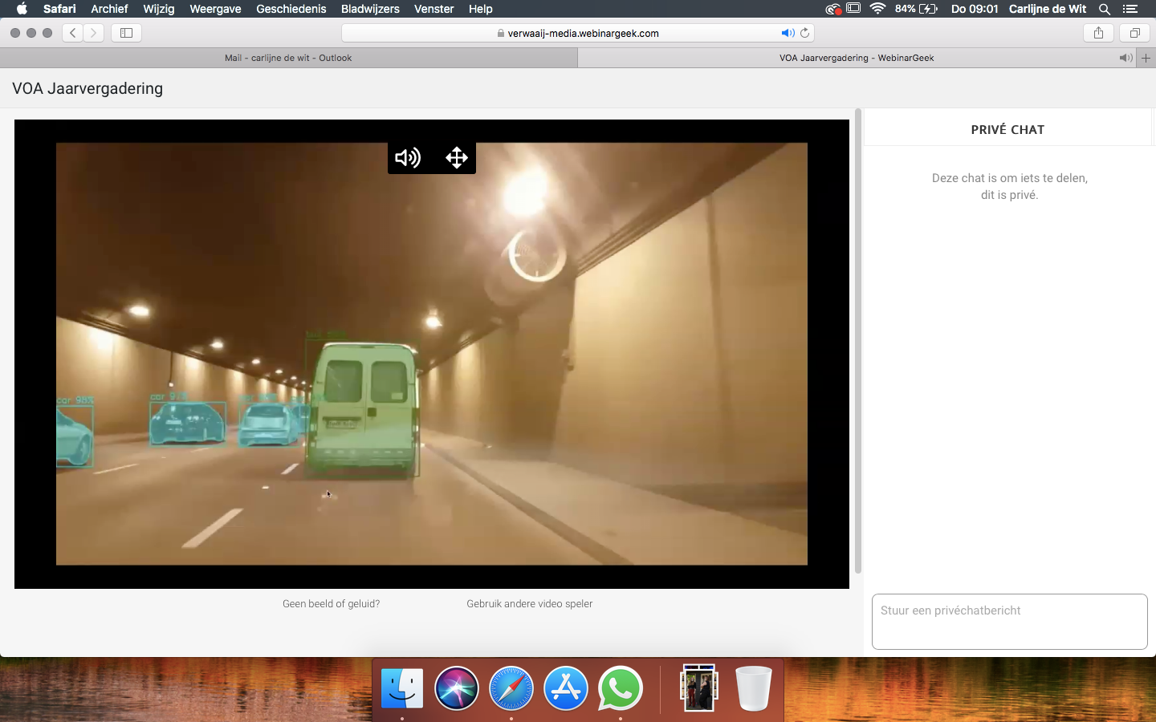Open App Store from the Dock
The width and height of the screenshot is (1156, 722).
click(566, 688)
